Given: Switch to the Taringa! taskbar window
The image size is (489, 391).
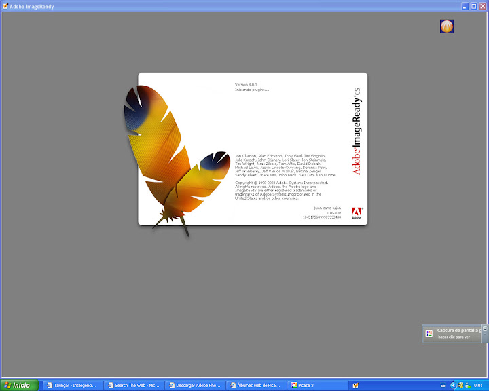Looking at the screenshot, I should (71, 386).
